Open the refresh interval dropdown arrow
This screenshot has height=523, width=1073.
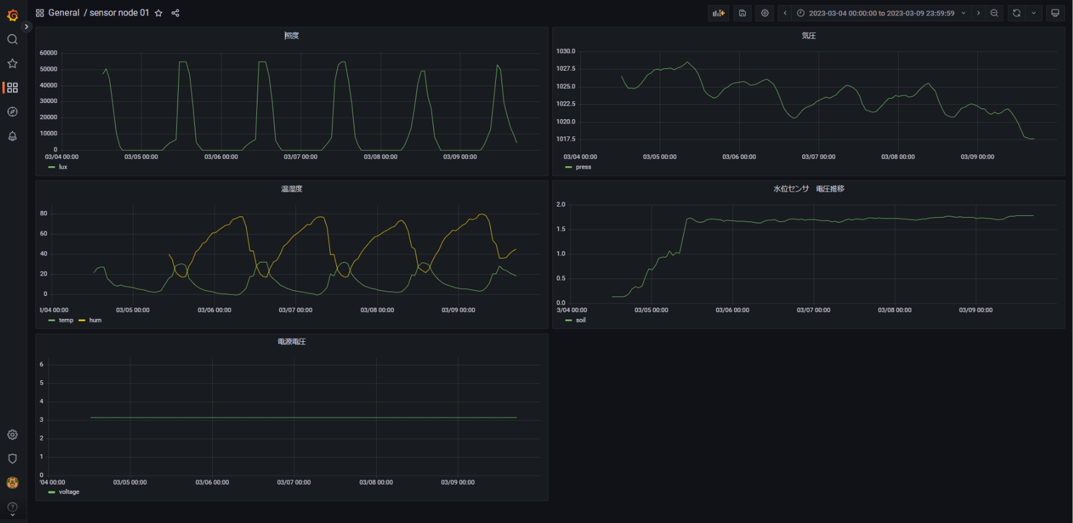[1034, 13]
